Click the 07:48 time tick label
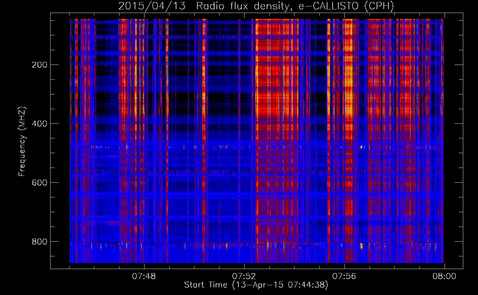 (144, 276)
